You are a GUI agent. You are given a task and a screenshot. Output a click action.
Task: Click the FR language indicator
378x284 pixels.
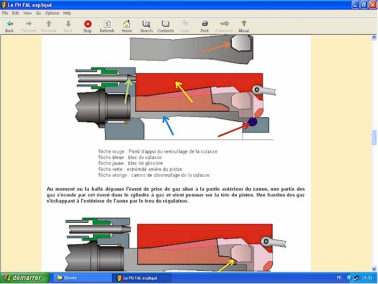[x=339, y=278]
